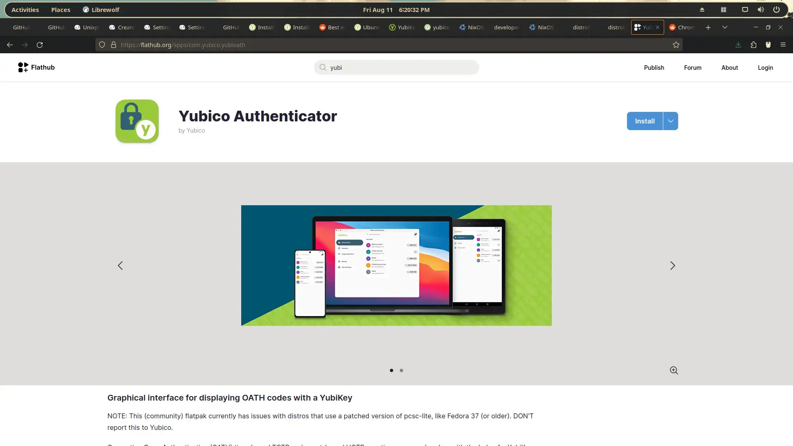Expand the Install options dropdown arrow
The width and height of the screenshot is (793, 446).
point(671,121)
